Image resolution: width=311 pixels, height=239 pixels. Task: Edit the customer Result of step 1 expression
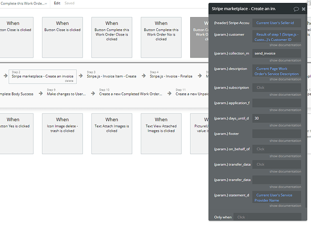pyautogui.click(x=276, y=37)
